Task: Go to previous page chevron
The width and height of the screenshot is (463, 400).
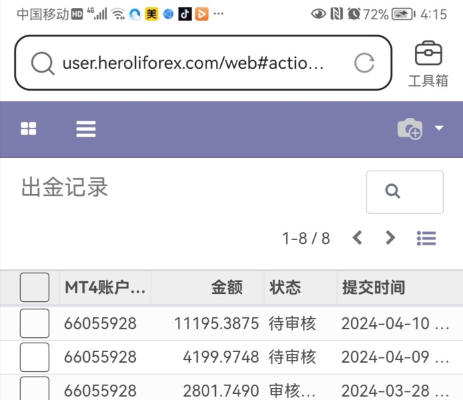Action: [x=357, y=237]
